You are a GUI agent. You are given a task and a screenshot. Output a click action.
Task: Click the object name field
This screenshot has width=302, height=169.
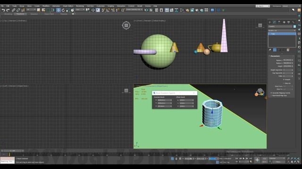pos(280,27)
